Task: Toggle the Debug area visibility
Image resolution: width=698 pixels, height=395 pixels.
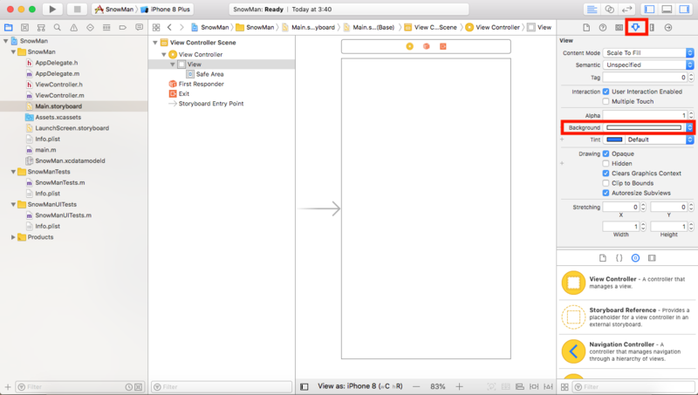Action: tap(667, 9)
